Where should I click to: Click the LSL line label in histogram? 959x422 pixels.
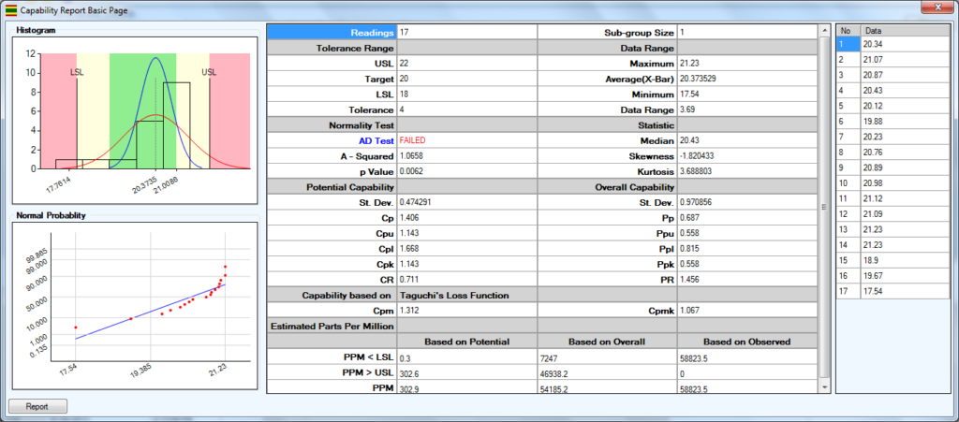pos(77,72)
